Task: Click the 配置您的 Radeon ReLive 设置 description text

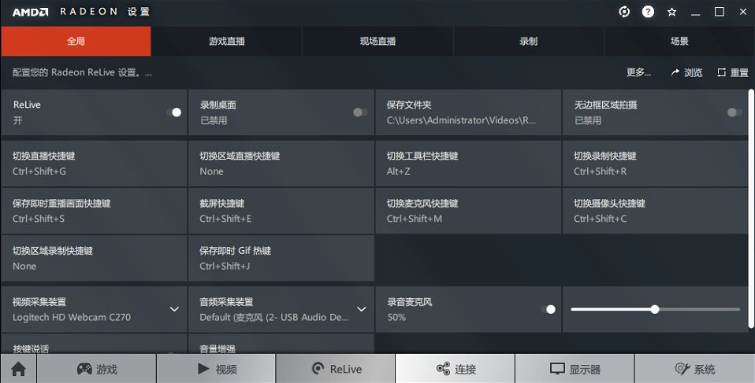Action: point(82,72)
